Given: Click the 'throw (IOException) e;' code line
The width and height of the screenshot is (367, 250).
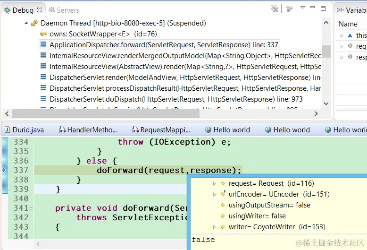Looking at the screenshot, I should pos(174,142).
